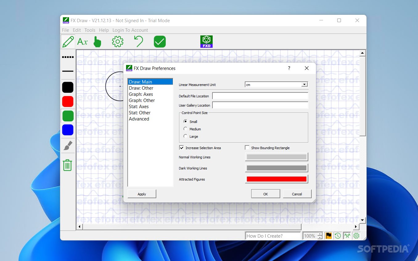Click the green trash can delete icon
Screen dimensions: 418x261
coord(68,165)
